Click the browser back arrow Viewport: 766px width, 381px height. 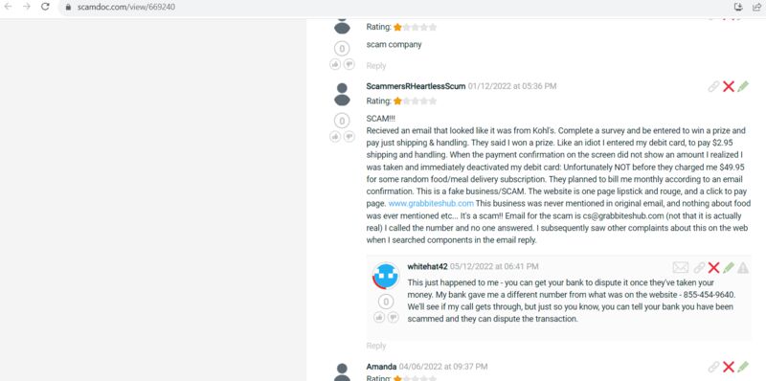[8, 7]
